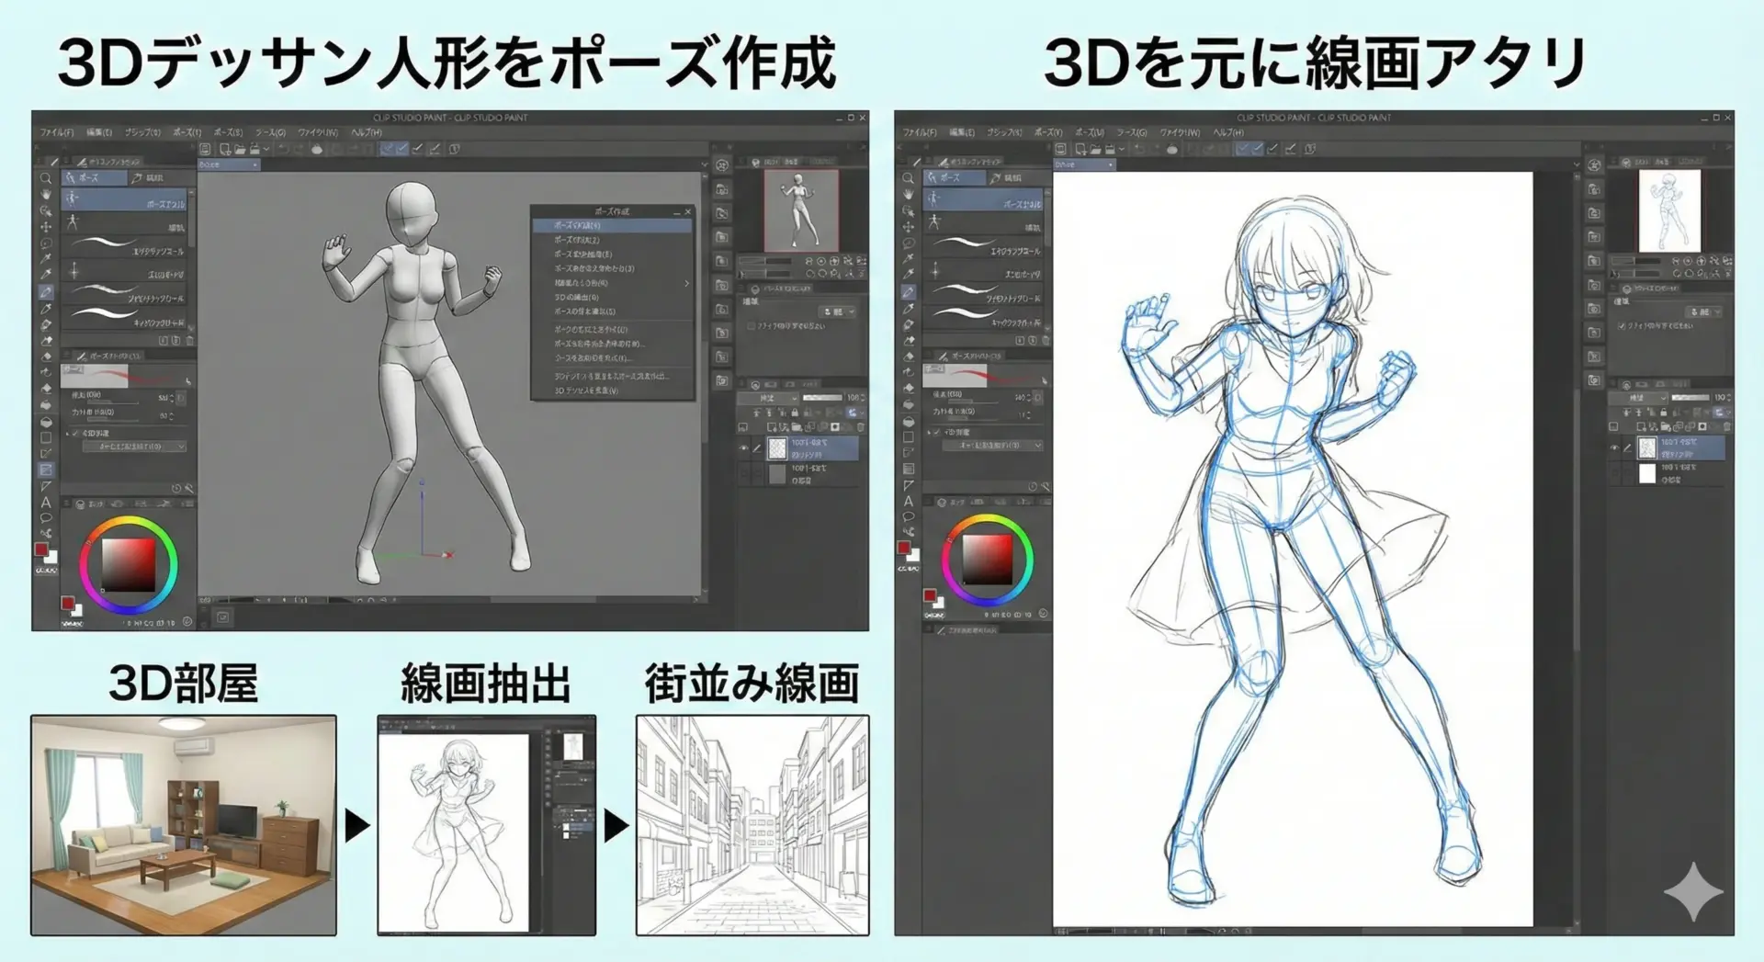1764x962 pixels.
Task: Pick a hue on left window's color wheel
Action: 128,522
